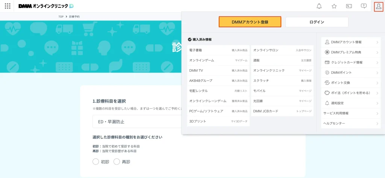The image size is (385, 178).
Task: Open favorites star icon in header
Action: tap(334, 6)
